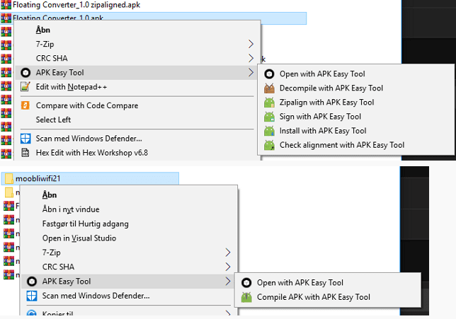The width and height of the screenshot is (456, 319).
Task: Expand the CRC SHA arrow in folder menu
Action: point(228,267)
